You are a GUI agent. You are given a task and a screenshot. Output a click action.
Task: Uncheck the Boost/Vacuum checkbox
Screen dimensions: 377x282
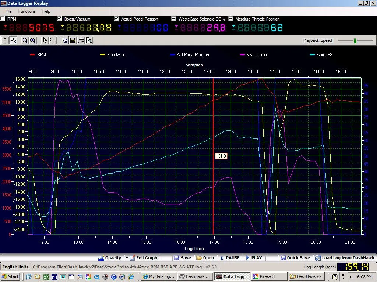pos(60,19)
